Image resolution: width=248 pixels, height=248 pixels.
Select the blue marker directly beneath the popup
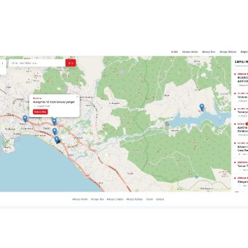click(54, 122)
